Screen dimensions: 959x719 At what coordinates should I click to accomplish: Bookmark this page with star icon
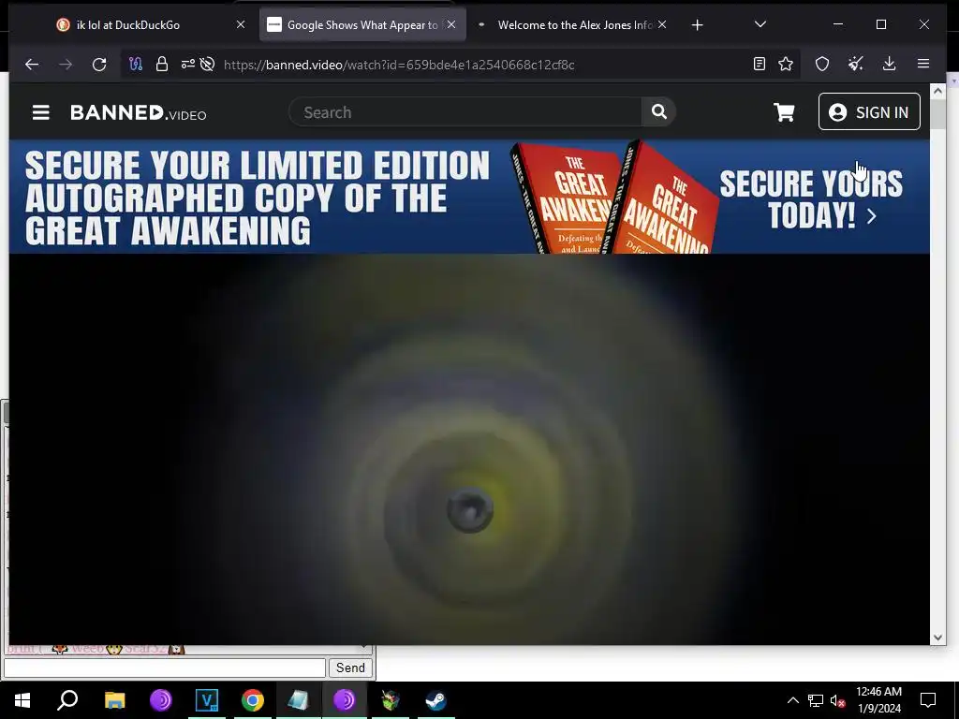coord(786,64)
